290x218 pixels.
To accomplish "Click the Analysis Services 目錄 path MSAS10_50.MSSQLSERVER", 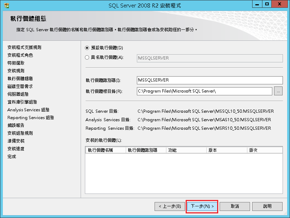I will pos(204,120).
